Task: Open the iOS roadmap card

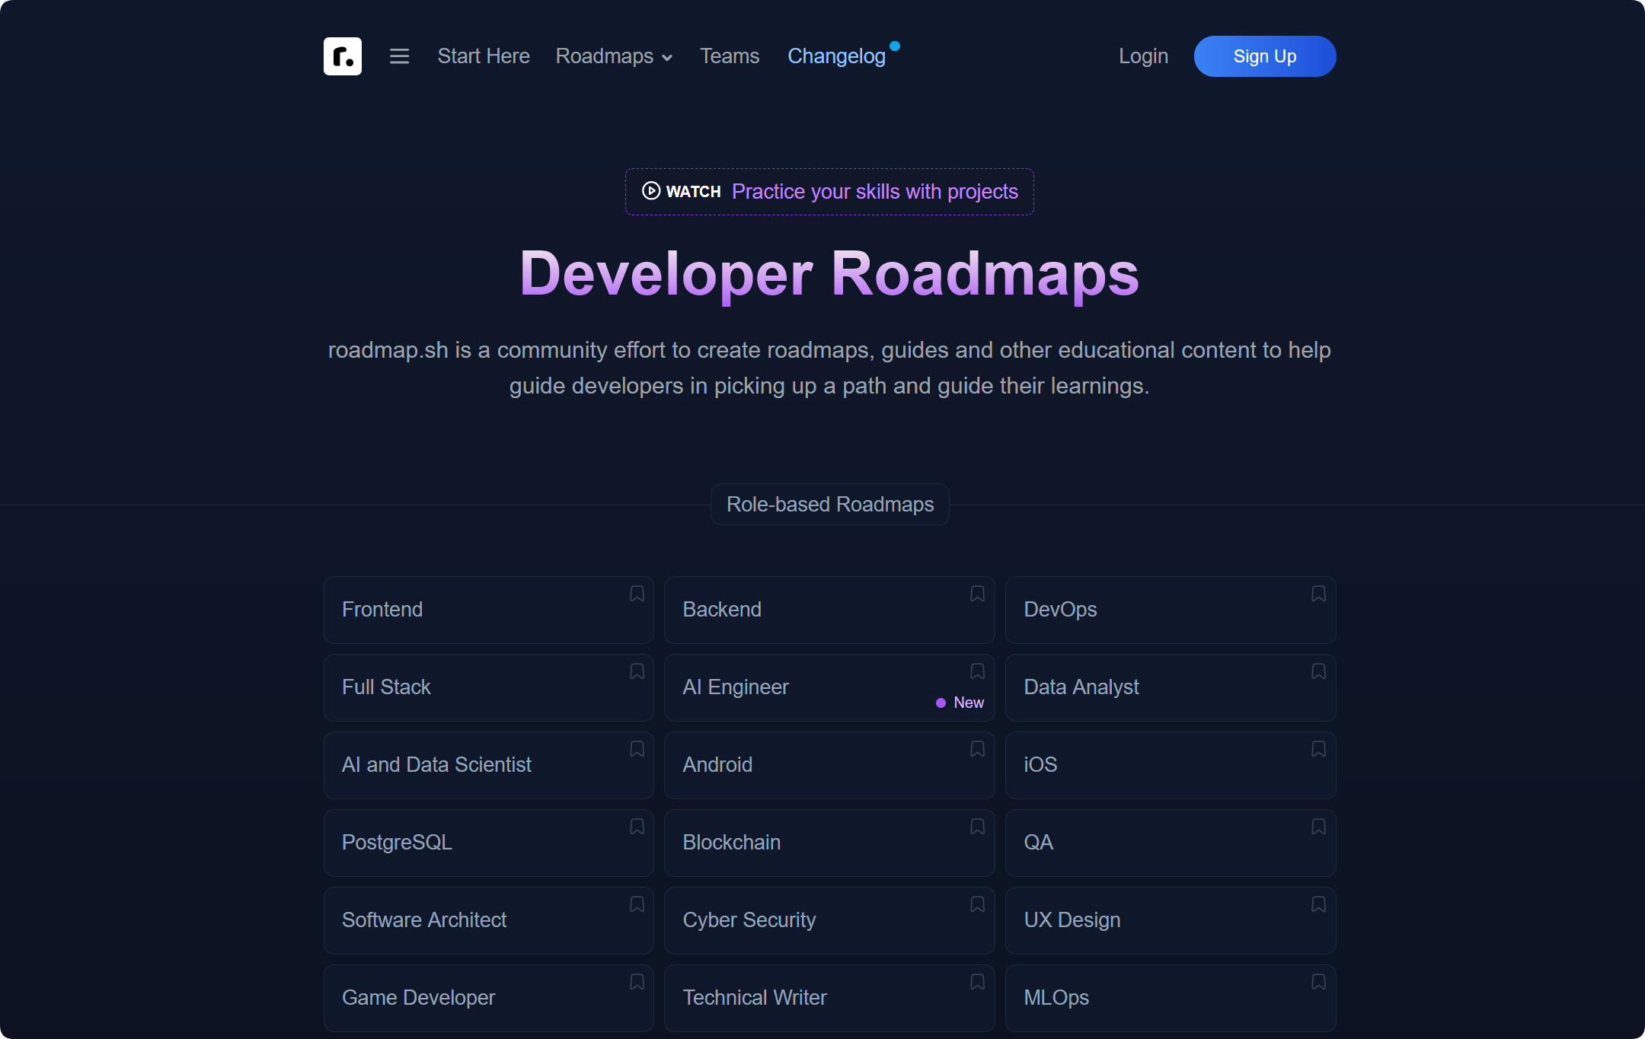Action: [1171, 765]
